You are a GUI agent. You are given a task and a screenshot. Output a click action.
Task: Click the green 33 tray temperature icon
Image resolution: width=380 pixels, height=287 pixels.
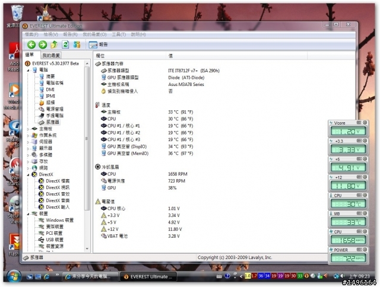tap(300, 276)
